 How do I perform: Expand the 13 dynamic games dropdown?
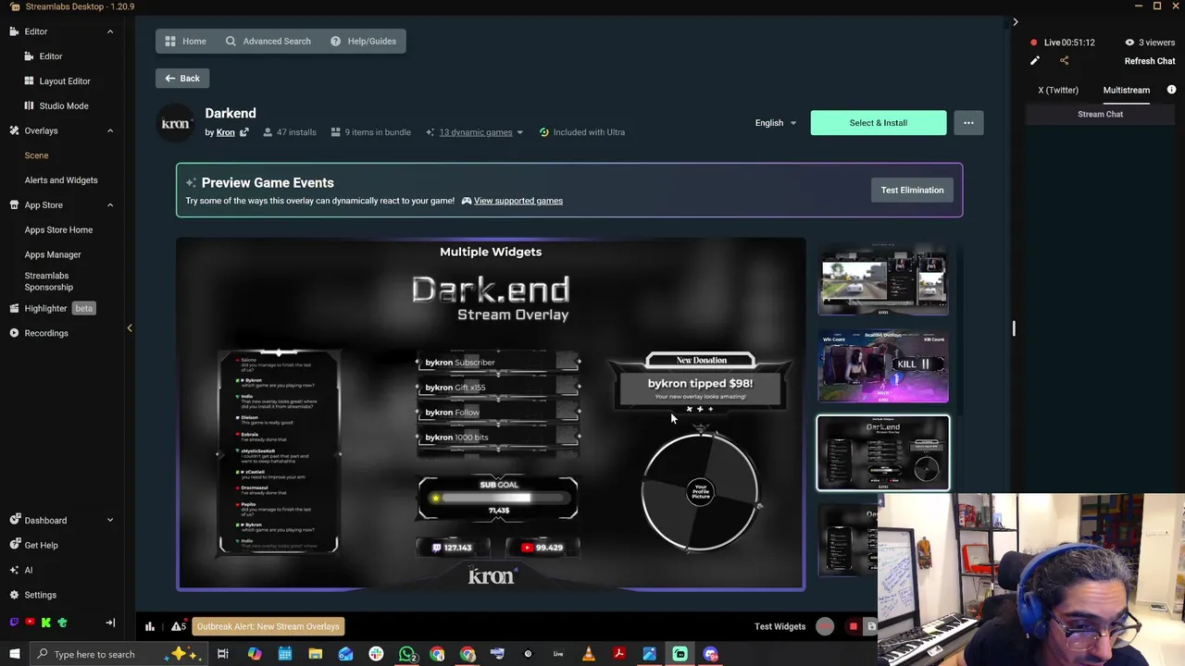coord(480,132)
